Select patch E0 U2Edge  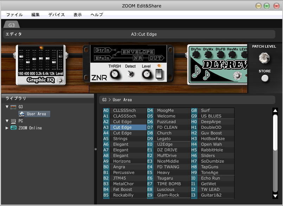[x=169, y=144]
